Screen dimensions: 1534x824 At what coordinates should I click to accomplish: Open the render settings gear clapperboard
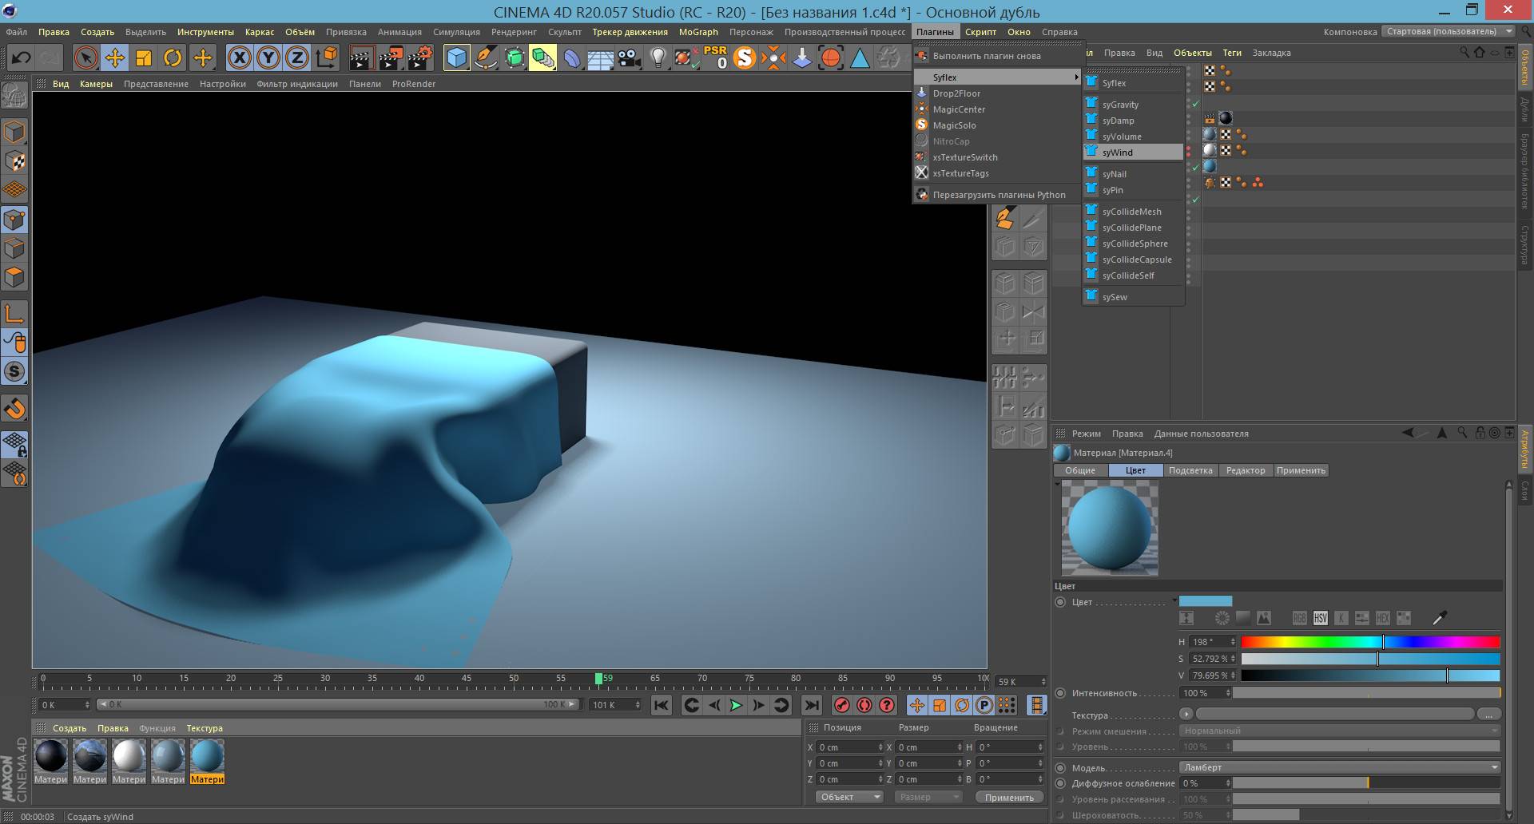(420, 57)
